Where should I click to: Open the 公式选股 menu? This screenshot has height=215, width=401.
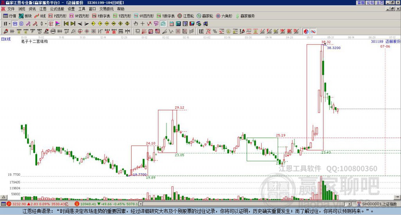[x=57, y=9]
